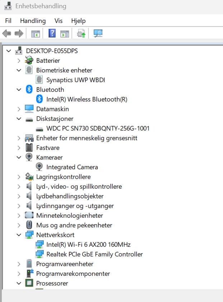Click the Forward arrow toolbar icon
The height and width of the screenshot is (302, 223).
[x=19, y=33]
